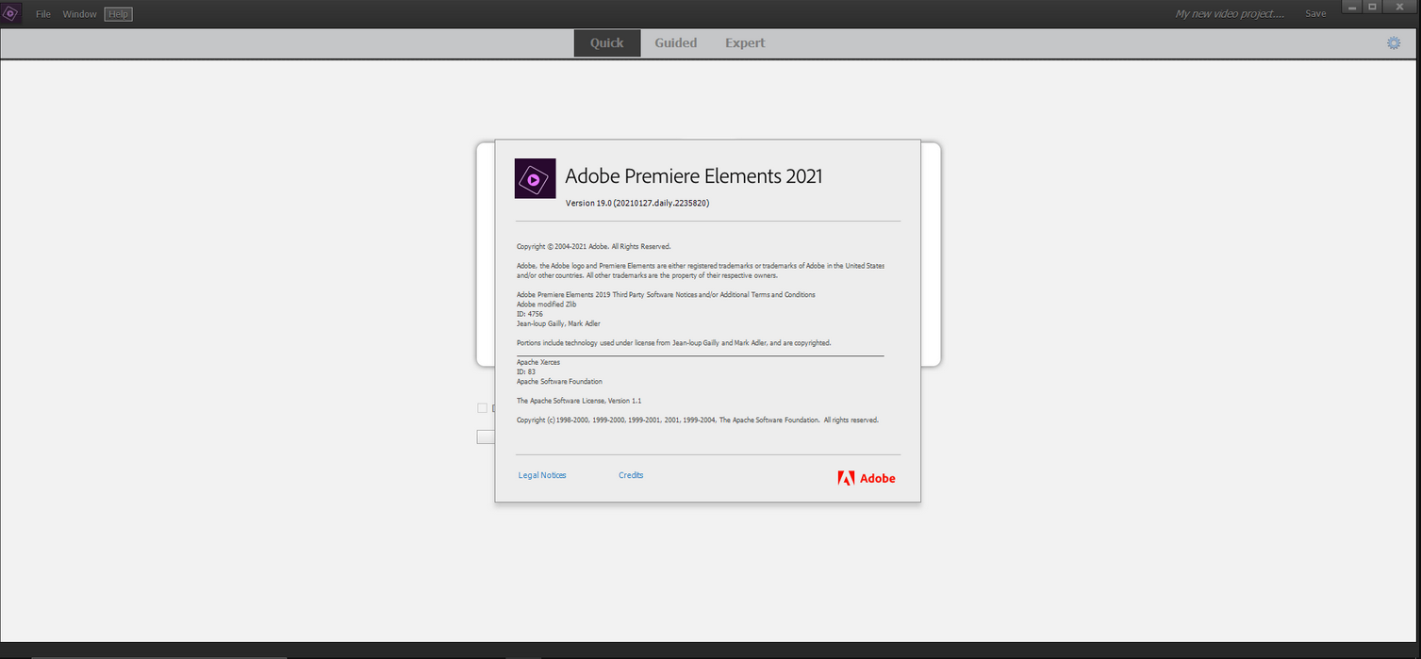Click the version text 'Version 19.0 (20210127.daily.2235820)'
The height and width of the screenshot is (659, 1421).
click(637, 203)
